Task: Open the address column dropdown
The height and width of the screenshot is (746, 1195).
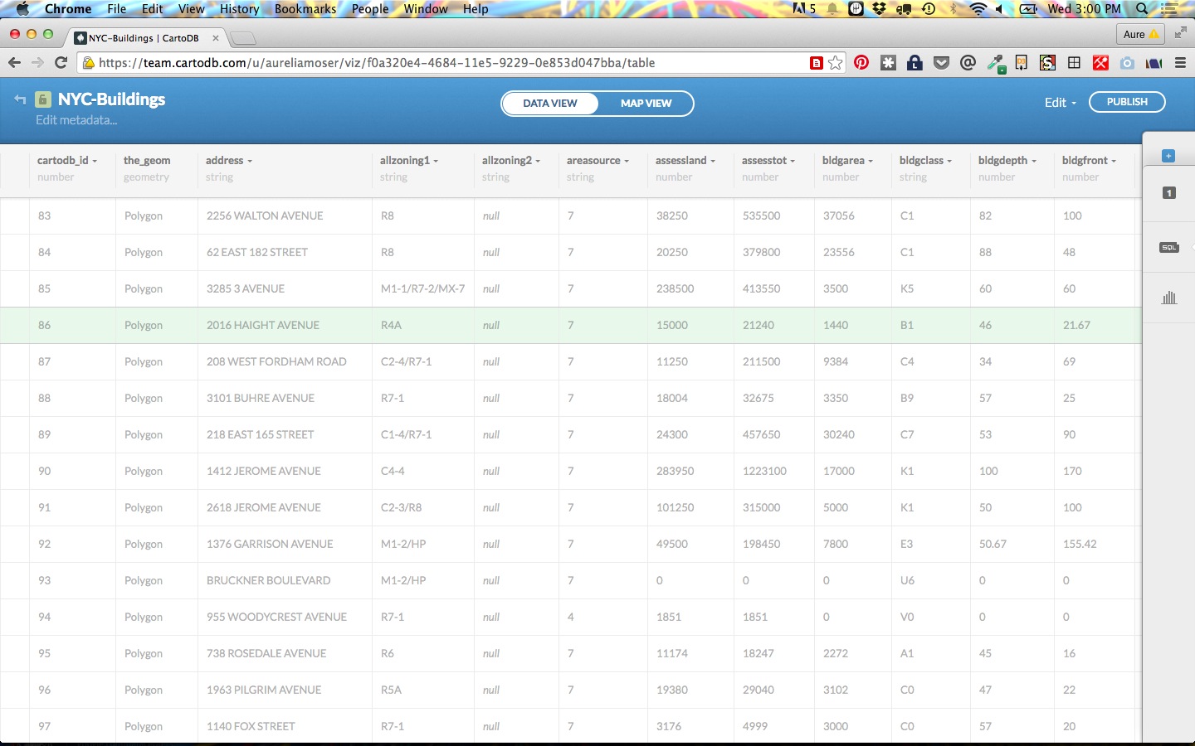Action: click(x=229, y=161)
